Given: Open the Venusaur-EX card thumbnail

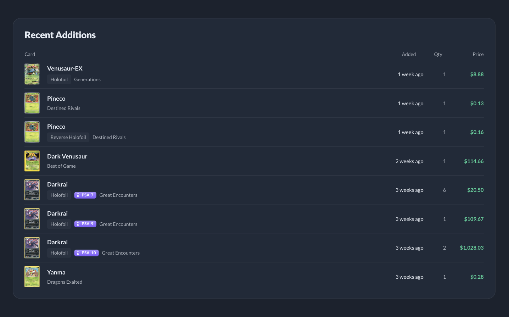Looking at the screenshot, I should point(32,74).
